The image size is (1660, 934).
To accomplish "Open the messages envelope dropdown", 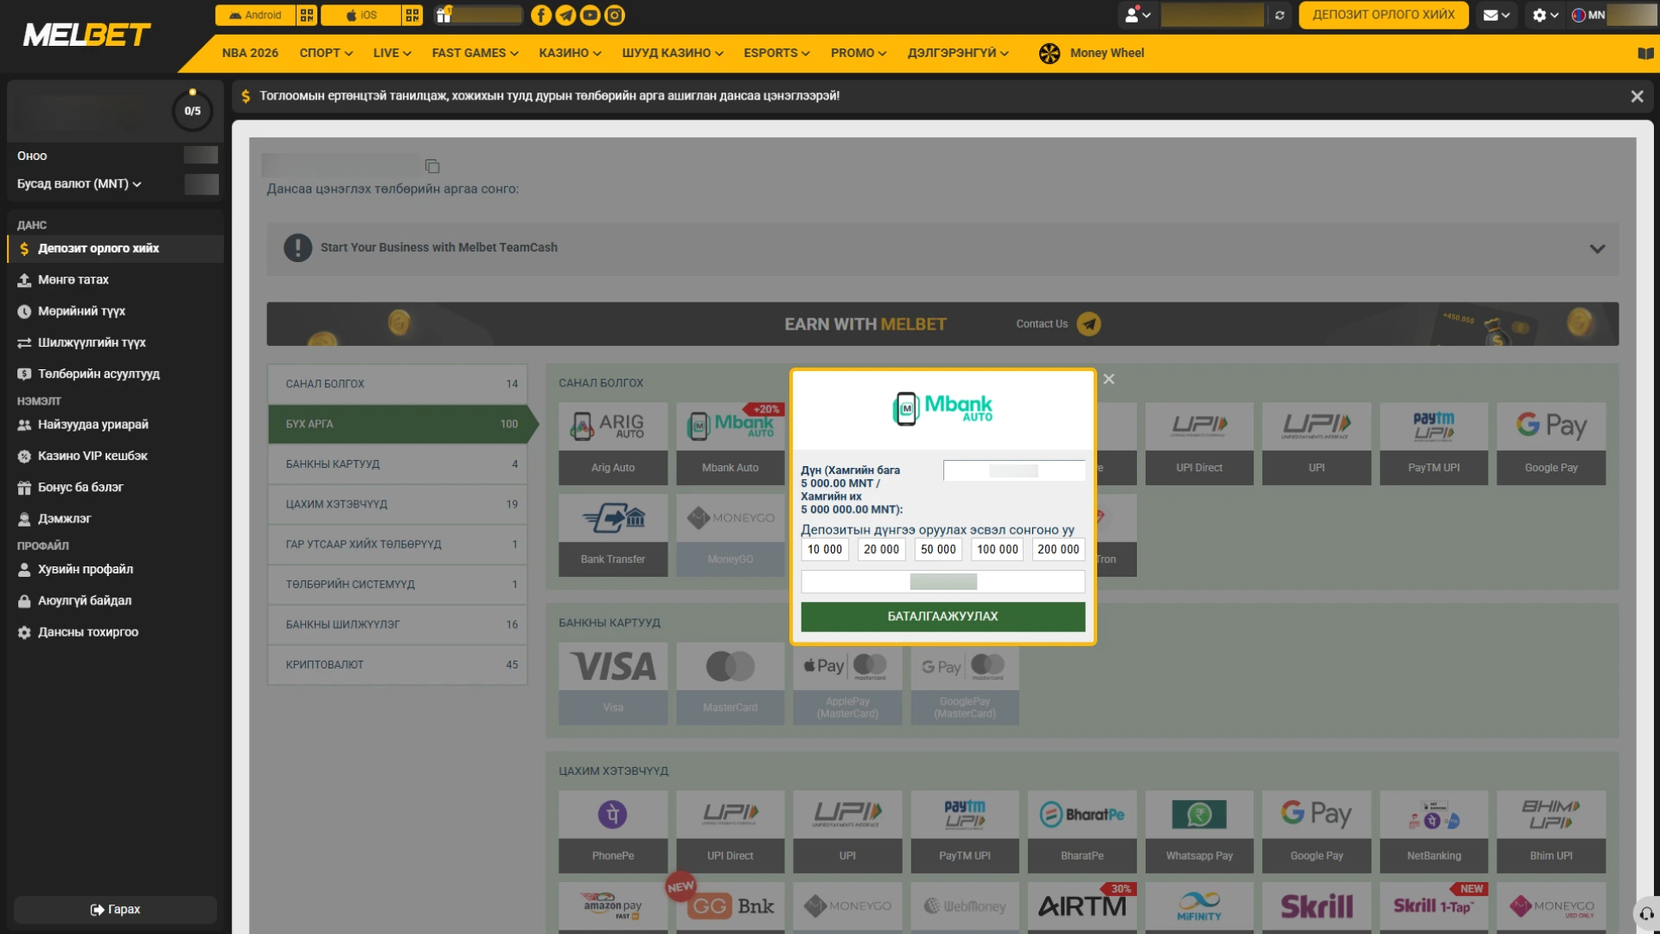I will coord(1497,15).
